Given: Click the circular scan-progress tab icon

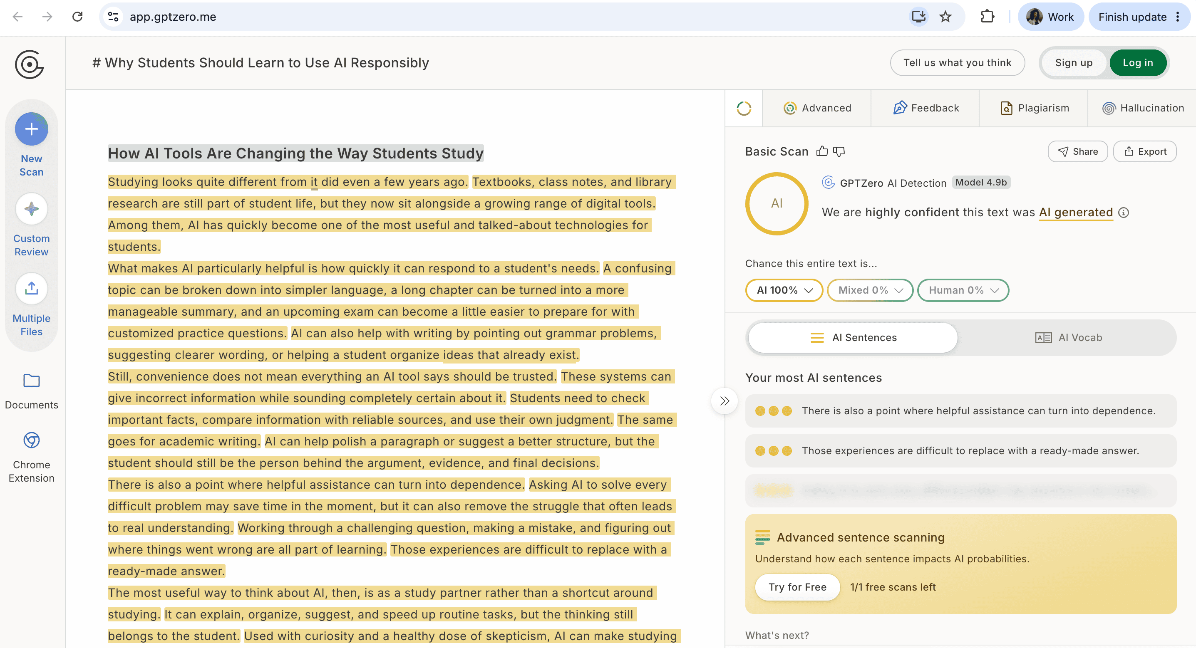Looking at the screenshot, I should (x=744, y=108).
